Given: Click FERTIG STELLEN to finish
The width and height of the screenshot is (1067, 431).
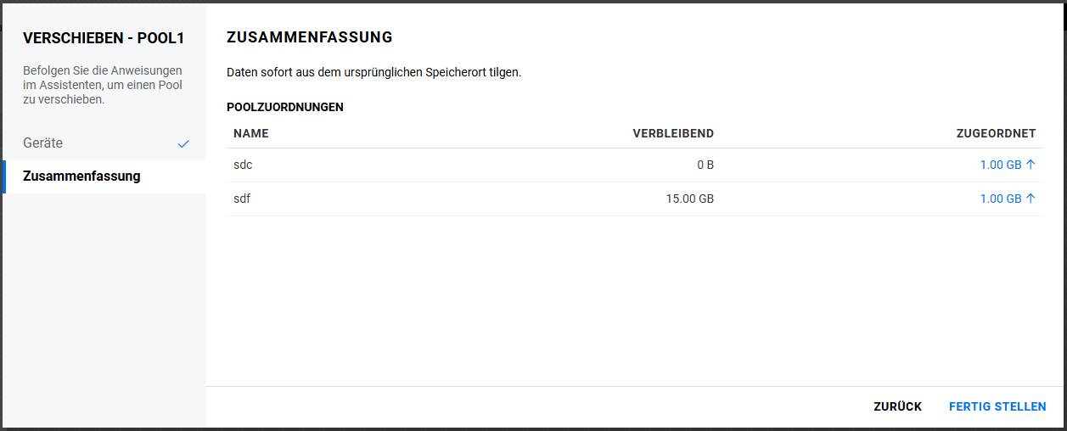Looking at the screenshot, I should click(x=997, y=407).
